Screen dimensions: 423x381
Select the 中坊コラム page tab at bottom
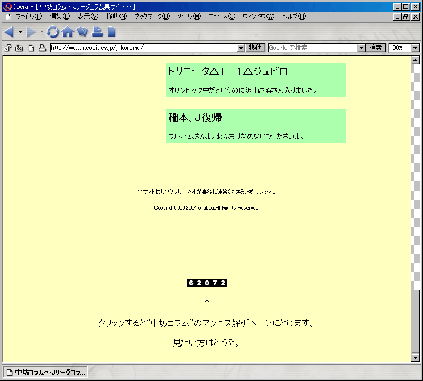point(45,373)
